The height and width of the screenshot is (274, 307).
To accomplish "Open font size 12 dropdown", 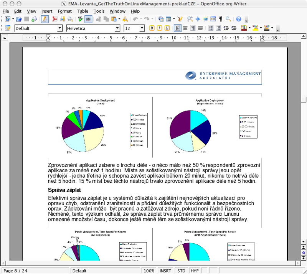I will click(x=142, y=28).
